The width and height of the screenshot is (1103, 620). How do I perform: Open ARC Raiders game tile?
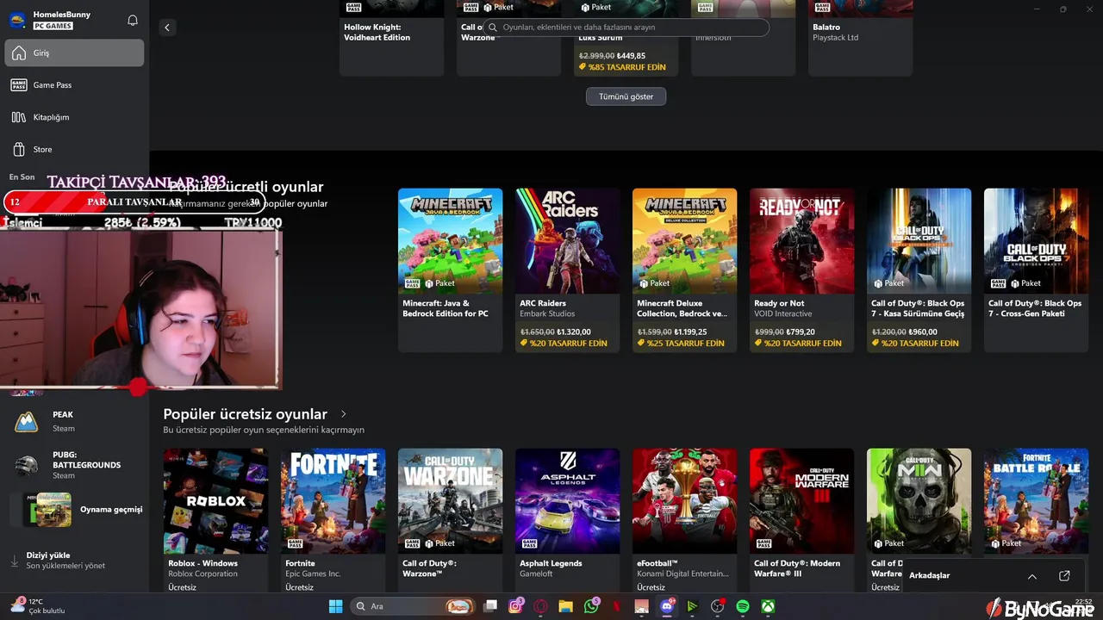[x=567, y=270]
